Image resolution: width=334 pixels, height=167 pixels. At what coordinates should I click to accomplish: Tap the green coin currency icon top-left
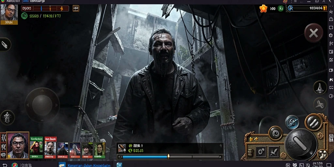pyautogui.click(x=24, y=16)
